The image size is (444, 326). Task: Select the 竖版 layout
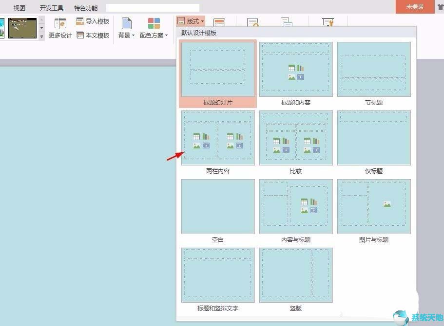click(x=296, y=280)
